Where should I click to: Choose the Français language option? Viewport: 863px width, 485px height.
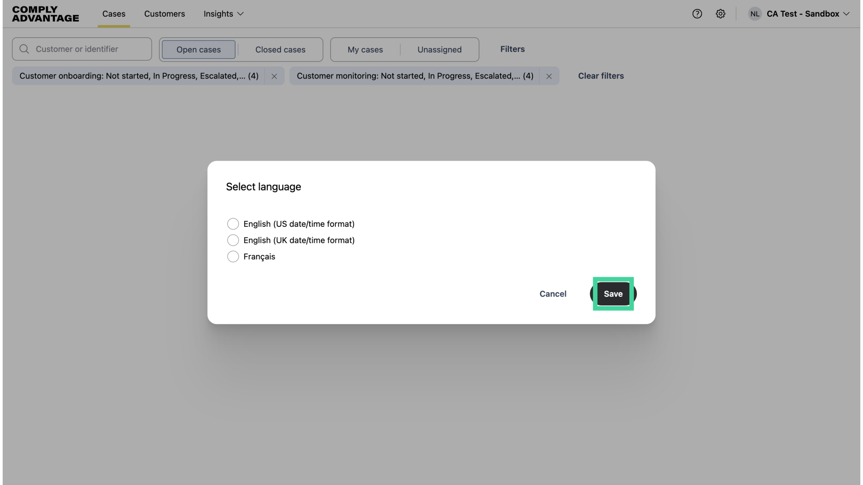coord(233,256)
